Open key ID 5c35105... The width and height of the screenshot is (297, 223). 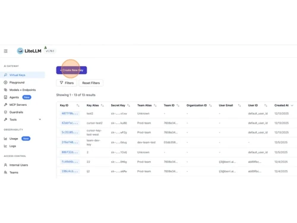pos(69,132)
